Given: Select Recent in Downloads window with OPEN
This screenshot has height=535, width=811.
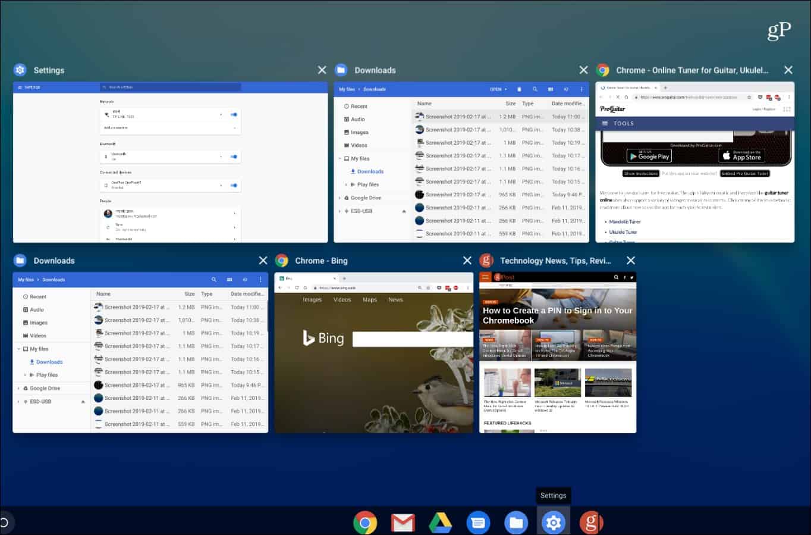Looking at the screenshot, I should (x=356, y=107).
